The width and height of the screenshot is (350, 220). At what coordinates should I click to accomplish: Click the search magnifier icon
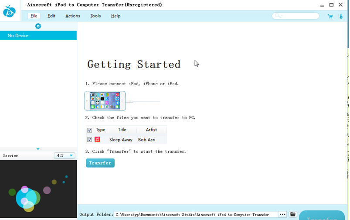278,16
